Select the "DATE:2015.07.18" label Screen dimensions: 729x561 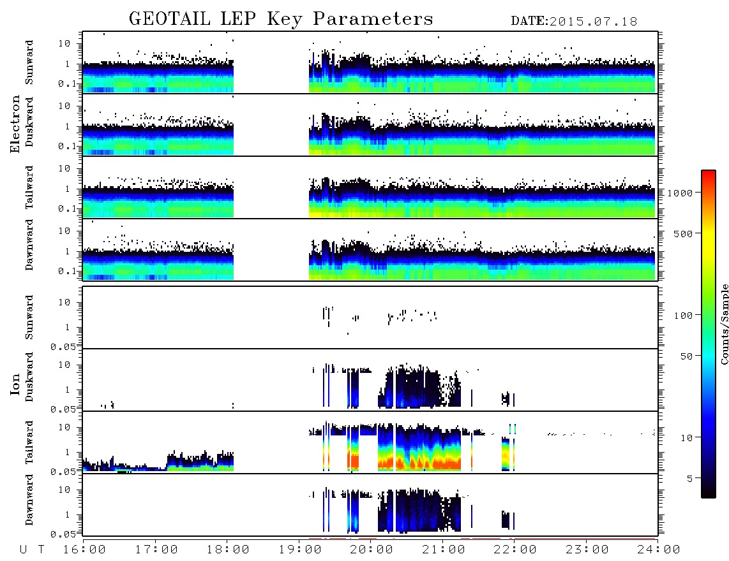point(574,22)
